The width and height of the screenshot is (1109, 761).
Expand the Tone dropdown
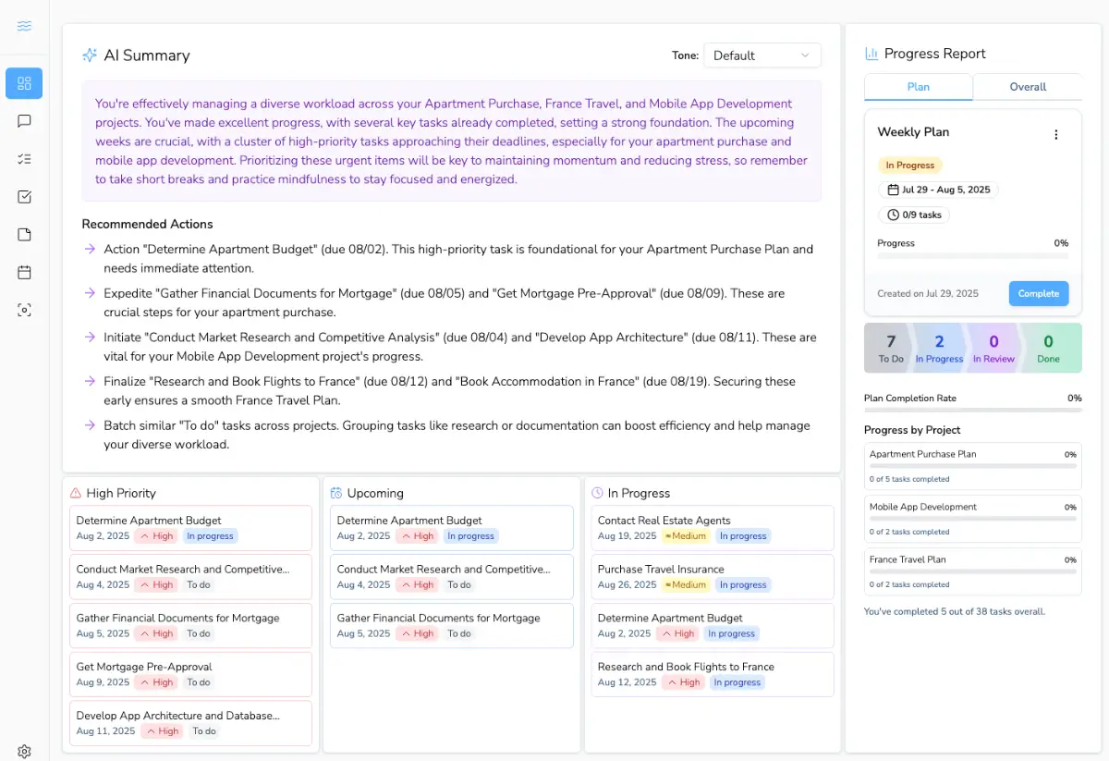click(x=762, y=55)
